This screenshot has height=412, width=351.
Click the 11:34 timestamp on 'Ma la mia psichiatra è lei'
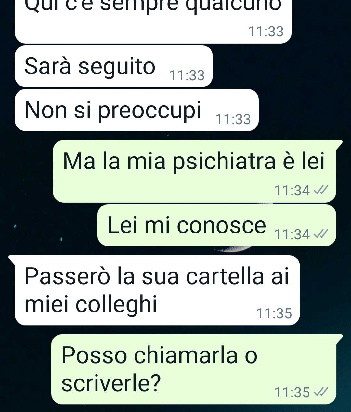(292, 191)
